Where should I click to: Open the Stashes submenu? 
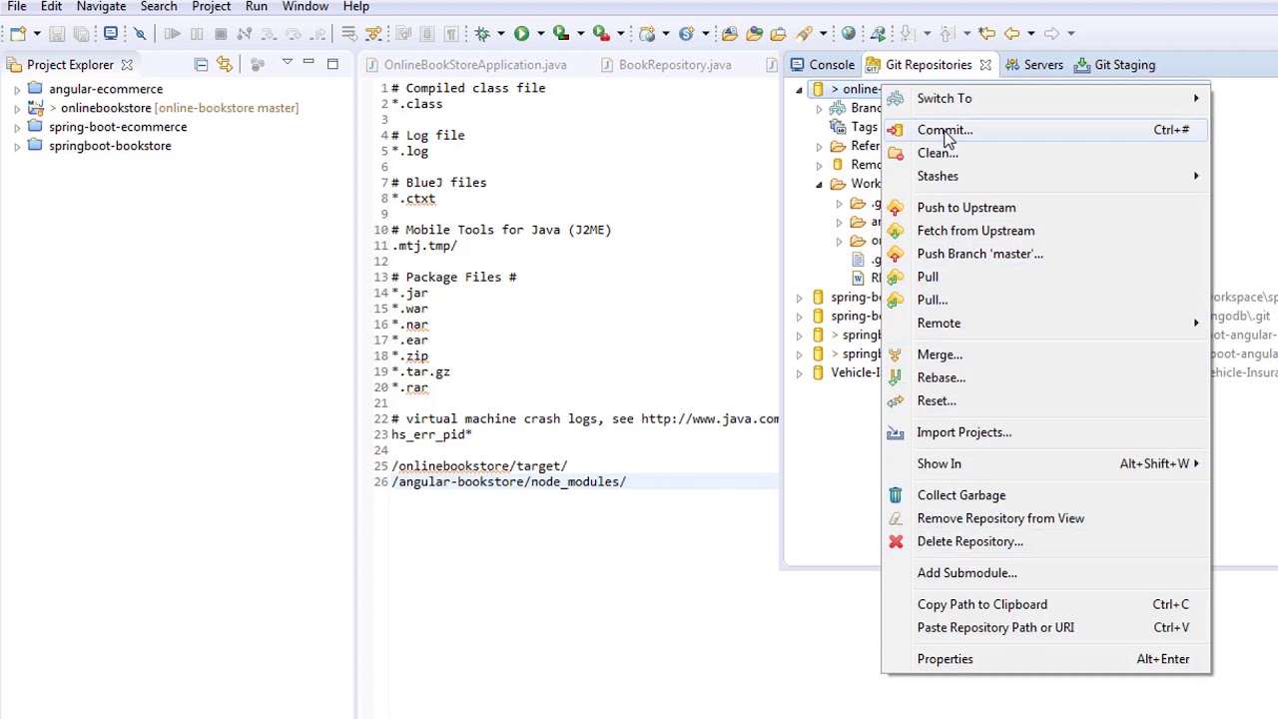click(x=1045, y=176)
